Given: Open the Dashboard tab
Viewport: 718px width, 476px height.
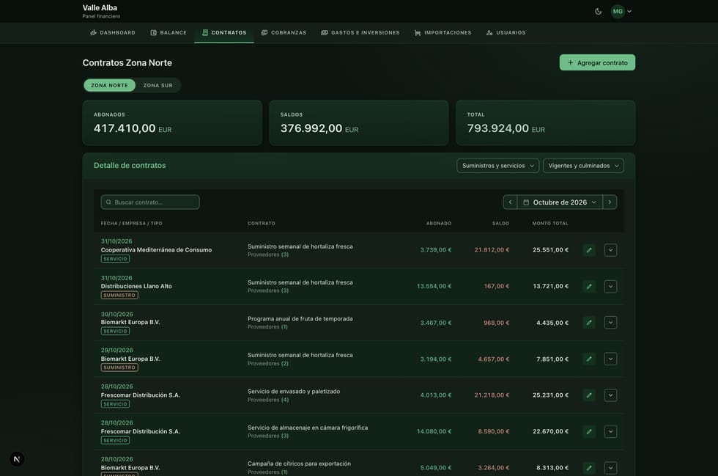Looking at the screenshot, I should coord(113,32).
